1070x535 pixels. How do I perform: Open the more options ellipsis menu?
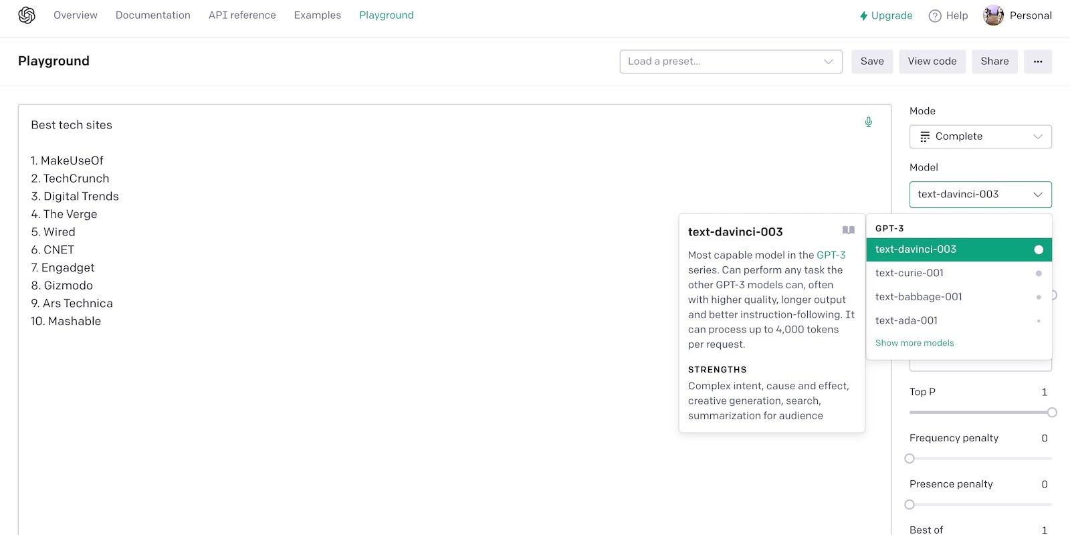(1037, 62)
